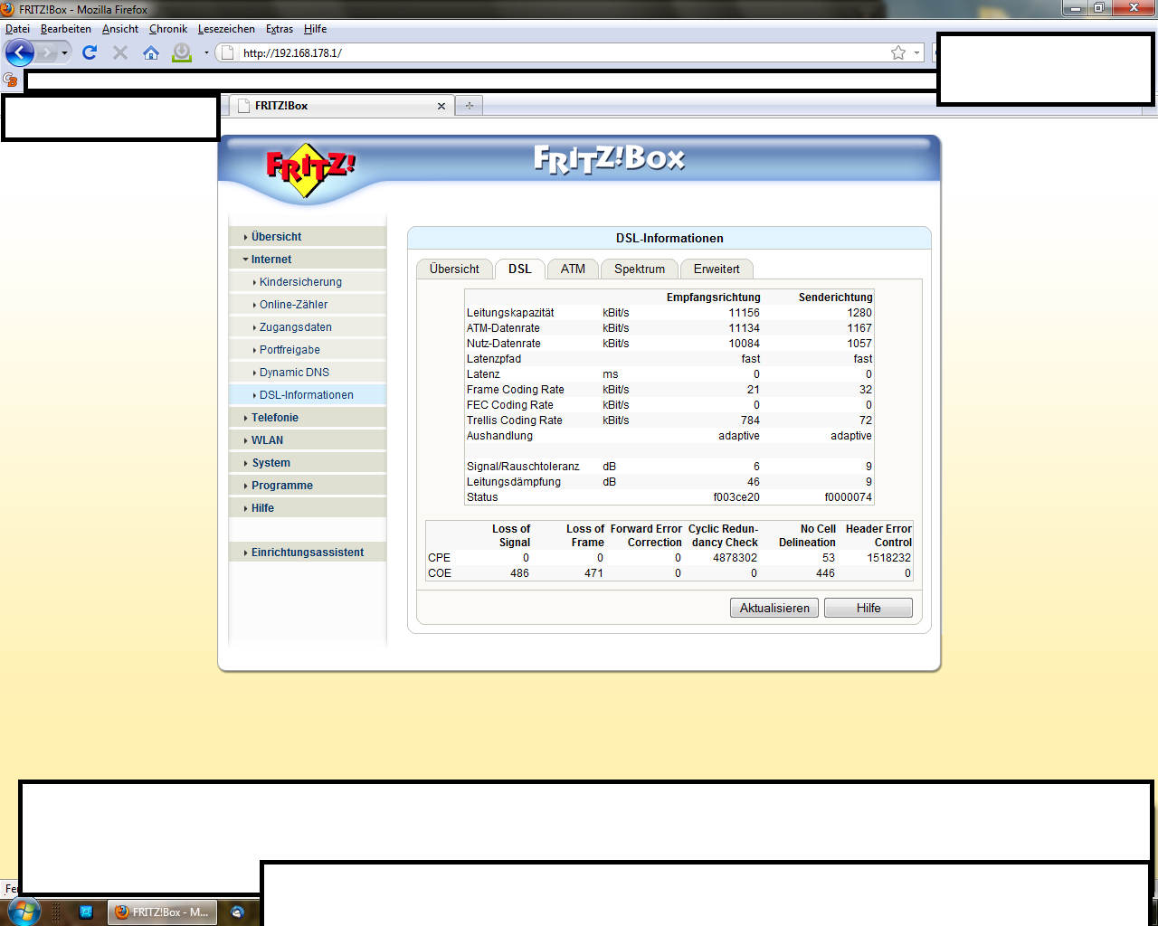
Task: Switch to the Erweitert tab
Action: click(x=717, y=269)
